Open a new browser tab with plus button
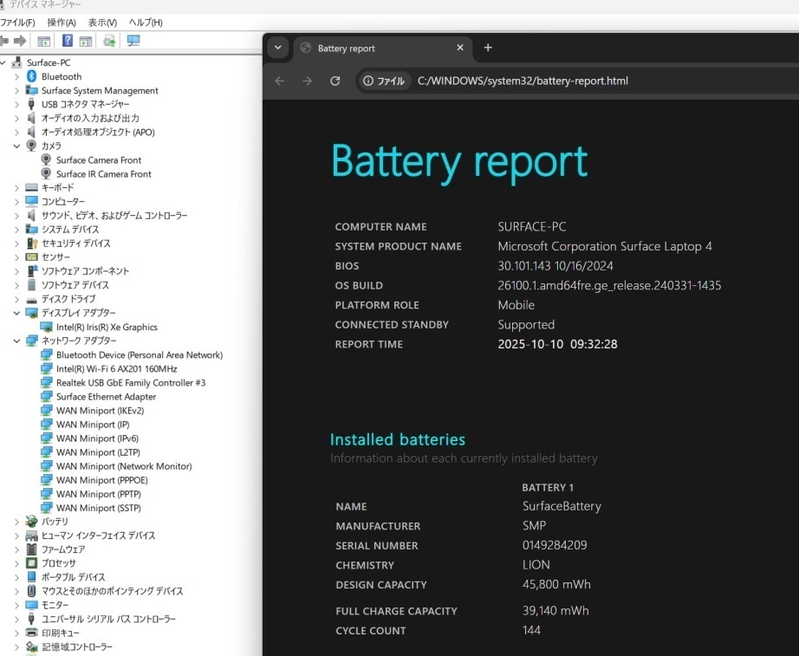The image size is (799, 656). (488, 48)
